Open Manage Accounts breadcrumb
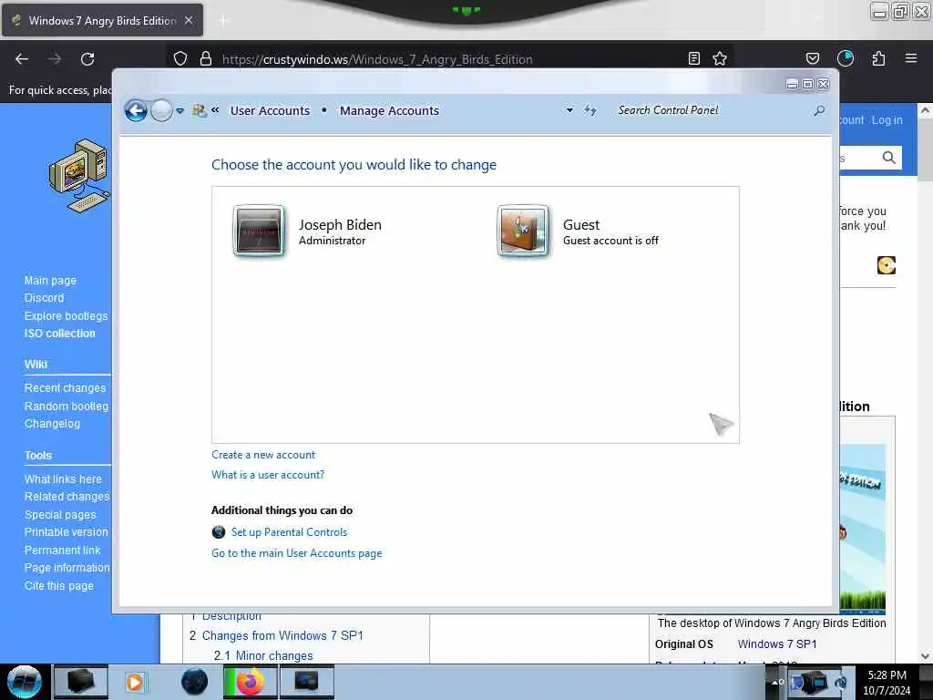Viewport: 933px width, 700px height. click(389, 110)
